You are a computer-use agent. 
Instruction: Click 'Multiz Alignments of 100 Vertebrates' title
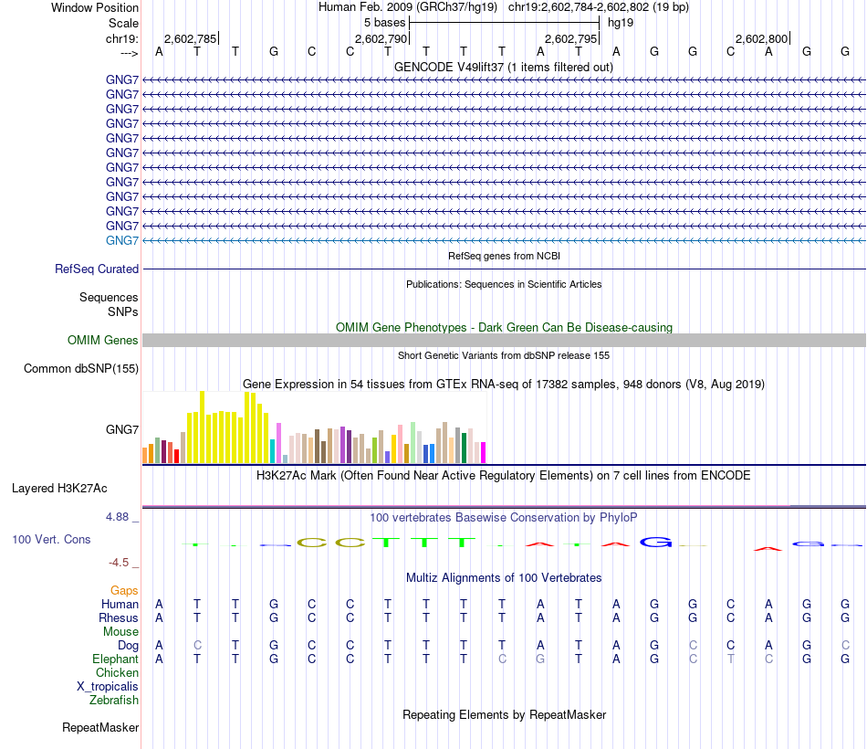pos(504,578)
